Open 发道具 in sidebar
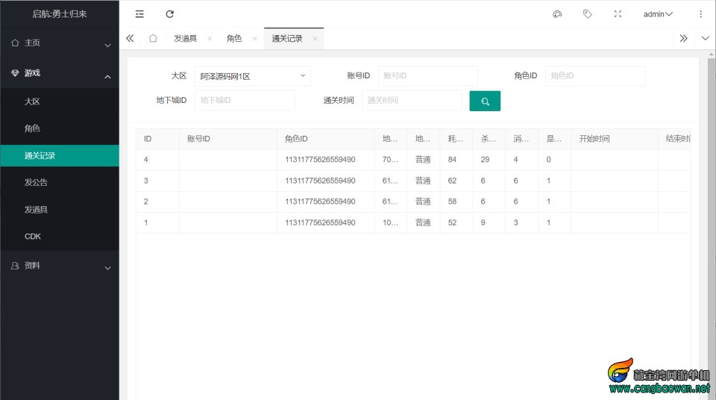716x400 pixels. coord(60,210)
